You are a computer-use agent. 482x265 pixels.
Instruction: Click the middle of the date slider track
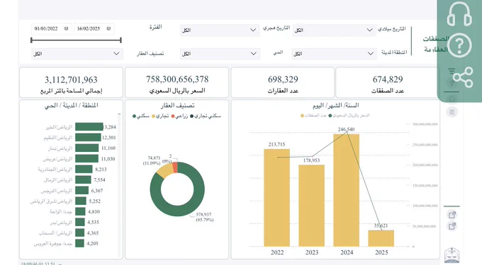coord(76,40)
